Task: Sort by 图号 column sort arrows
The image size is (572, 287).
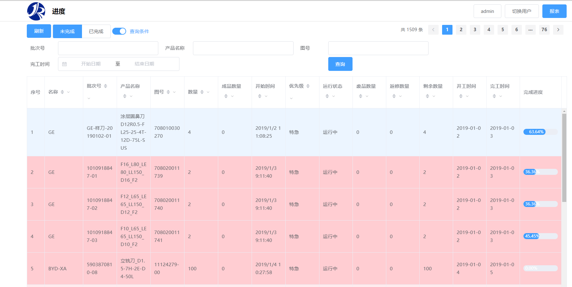Action: pyautogui.click(x=168, y=92)
